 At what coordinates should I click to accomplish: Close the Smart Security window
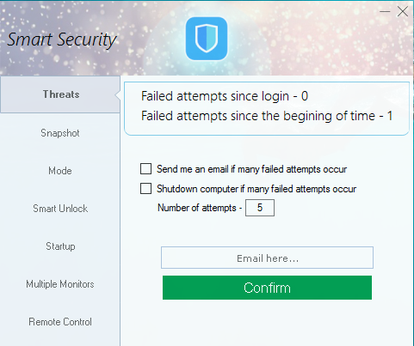(x=403, y=11)
